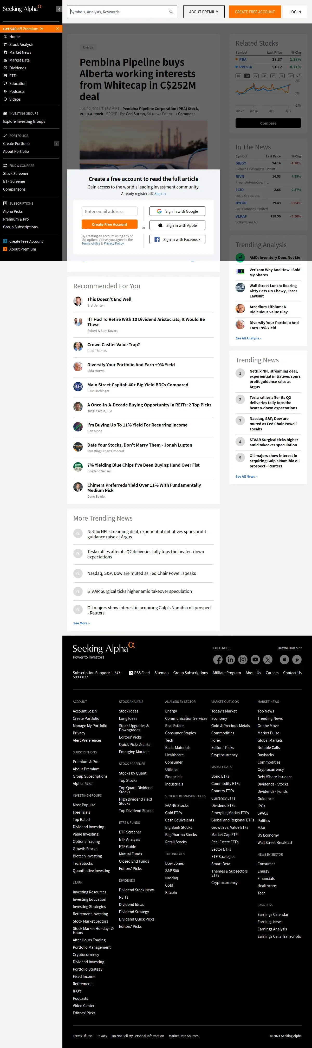Click the plus icon beside Create Portfolio

tap(57, 144)
